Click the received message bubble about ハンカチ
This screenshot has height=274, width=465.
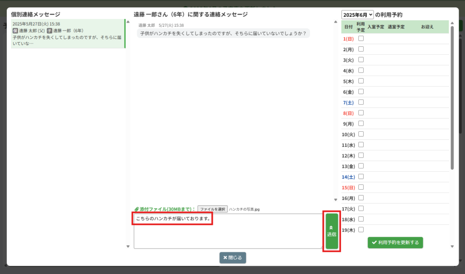point(223,34)
